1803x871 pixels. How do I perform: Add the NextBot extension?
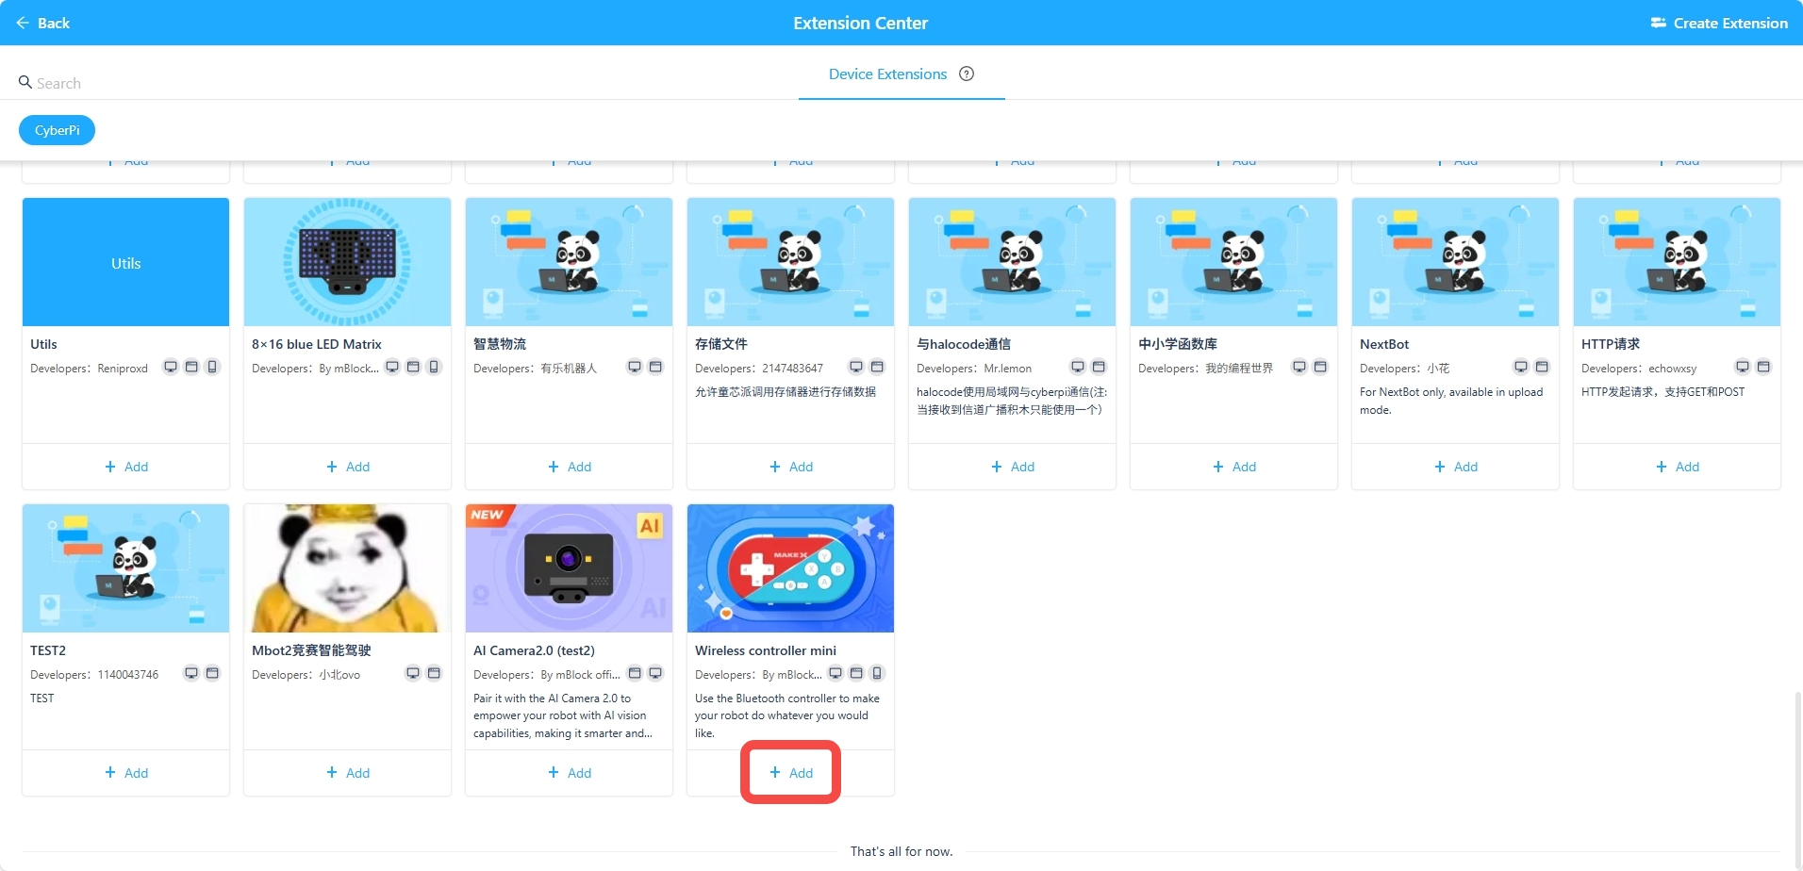point(1454,466)
